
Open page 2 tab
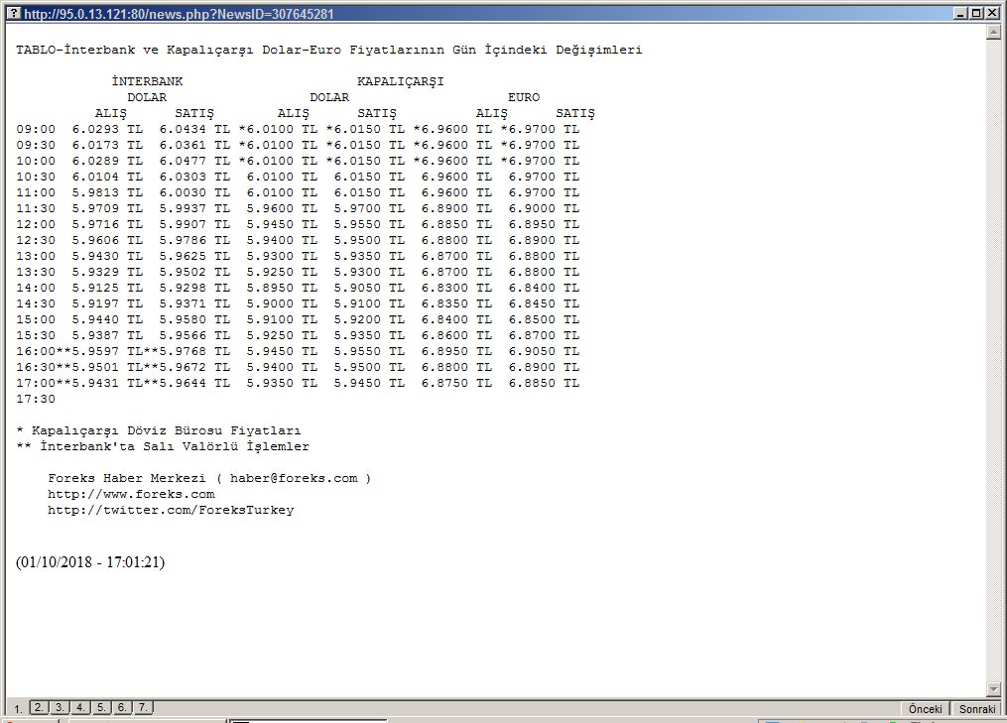[x=39, y=707]
